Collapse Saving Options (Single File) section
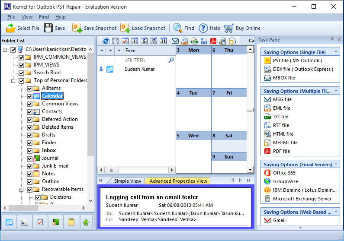 (x=336, y=52)
